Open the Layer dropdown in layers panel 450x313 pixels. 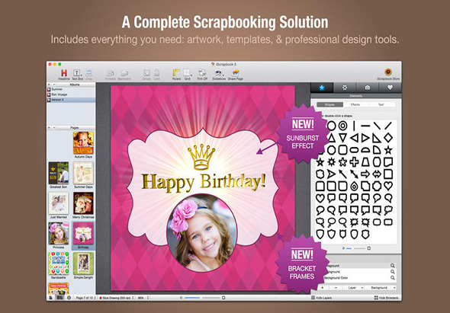(354, 288)
